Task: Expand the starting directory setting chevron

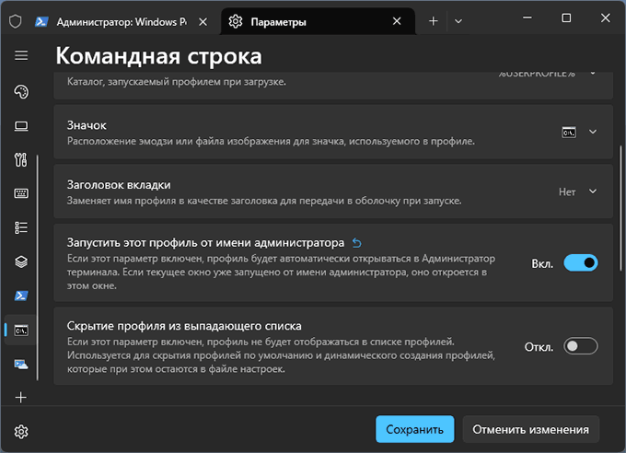Action: (593, 74)
